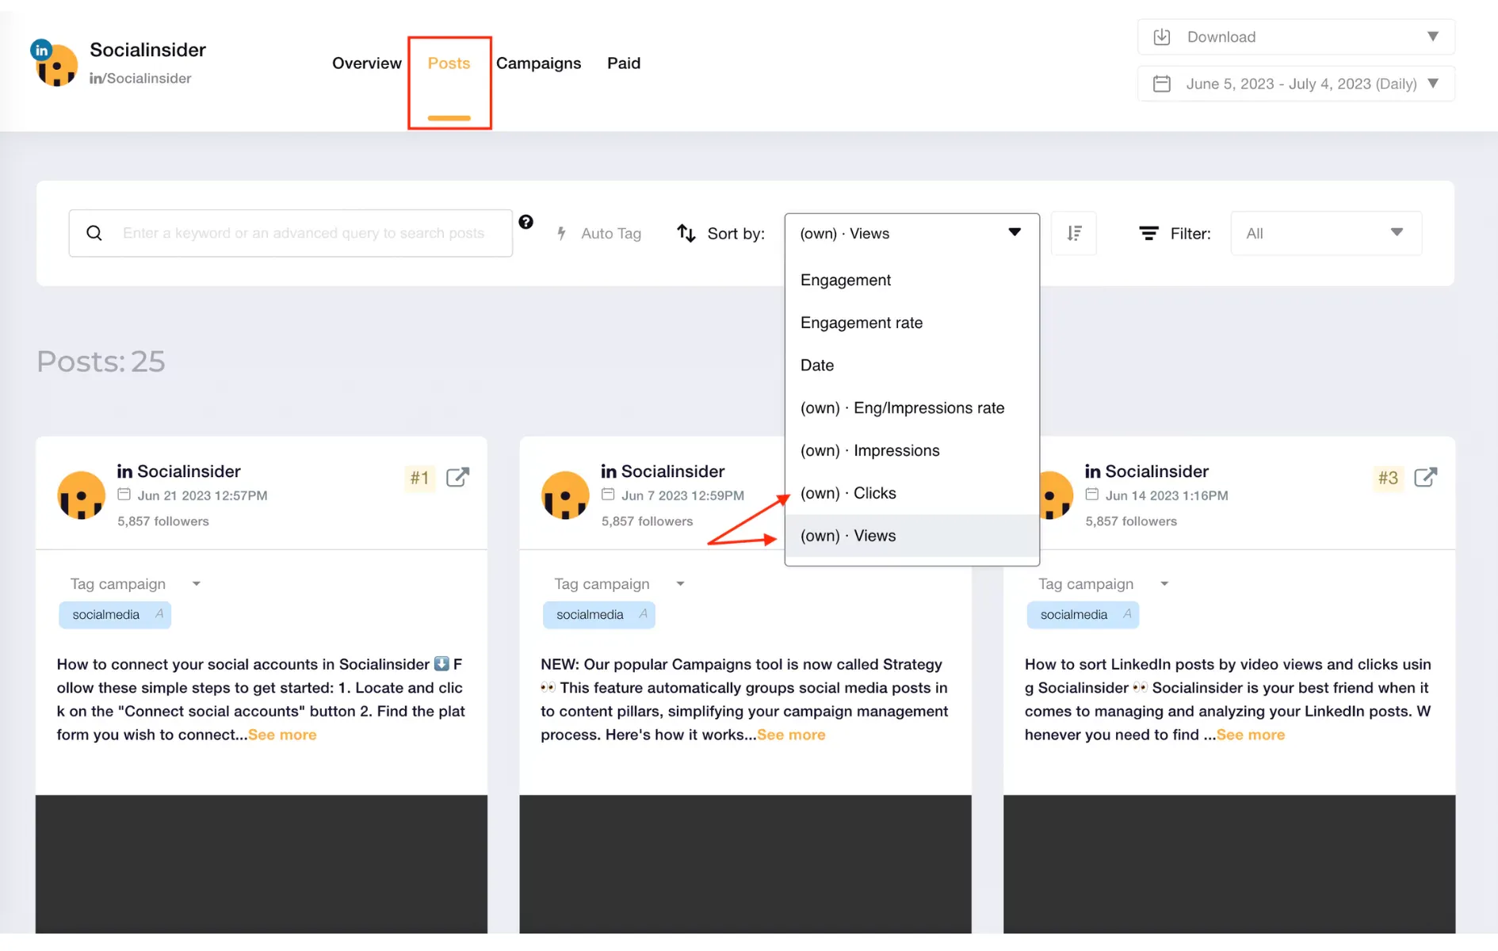Click calendar icon beside Jun 21 2023 12:57PM
The image size is (1498, 951).
click(x=124, y=495)
